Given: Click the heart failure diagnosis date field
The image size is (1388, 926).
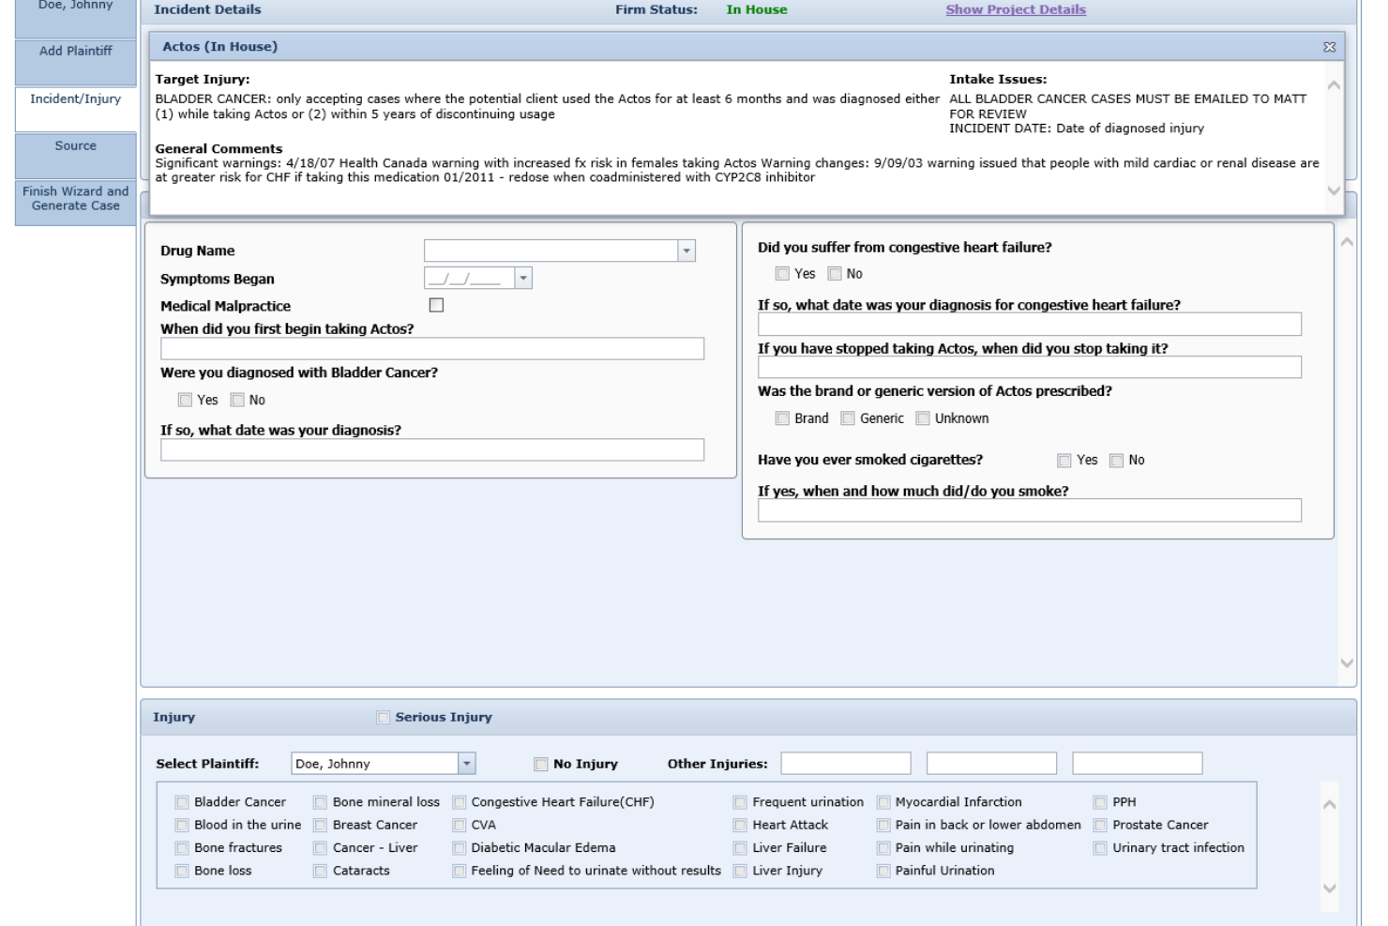Looking at the screenshot, I should [x=1030, y=324].
